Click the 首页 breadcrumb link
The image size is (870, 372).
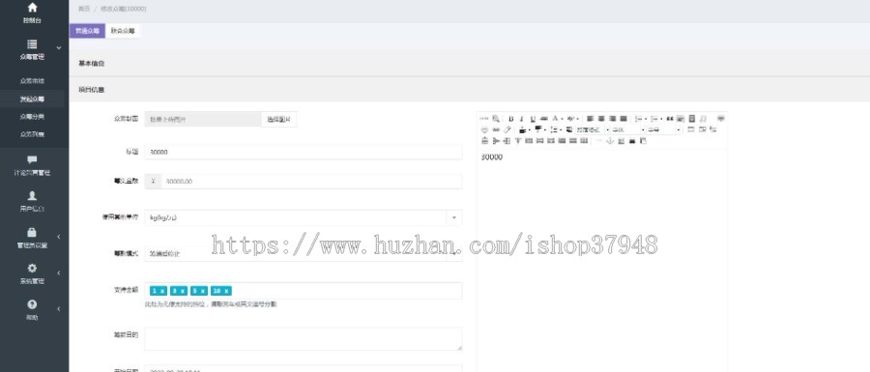tap(84, 9)
